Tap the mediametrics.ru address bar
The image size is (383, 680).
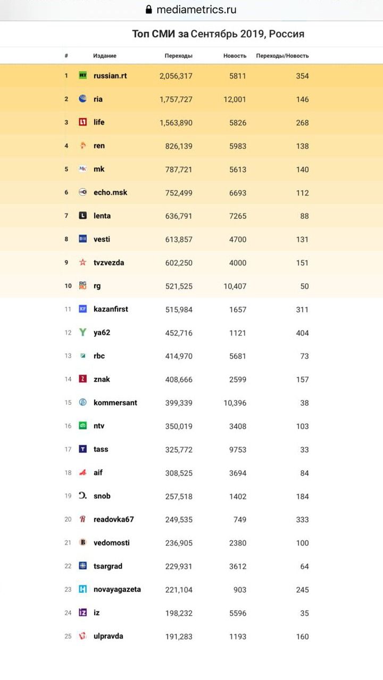pyautogui.click(x=196, y=10)
